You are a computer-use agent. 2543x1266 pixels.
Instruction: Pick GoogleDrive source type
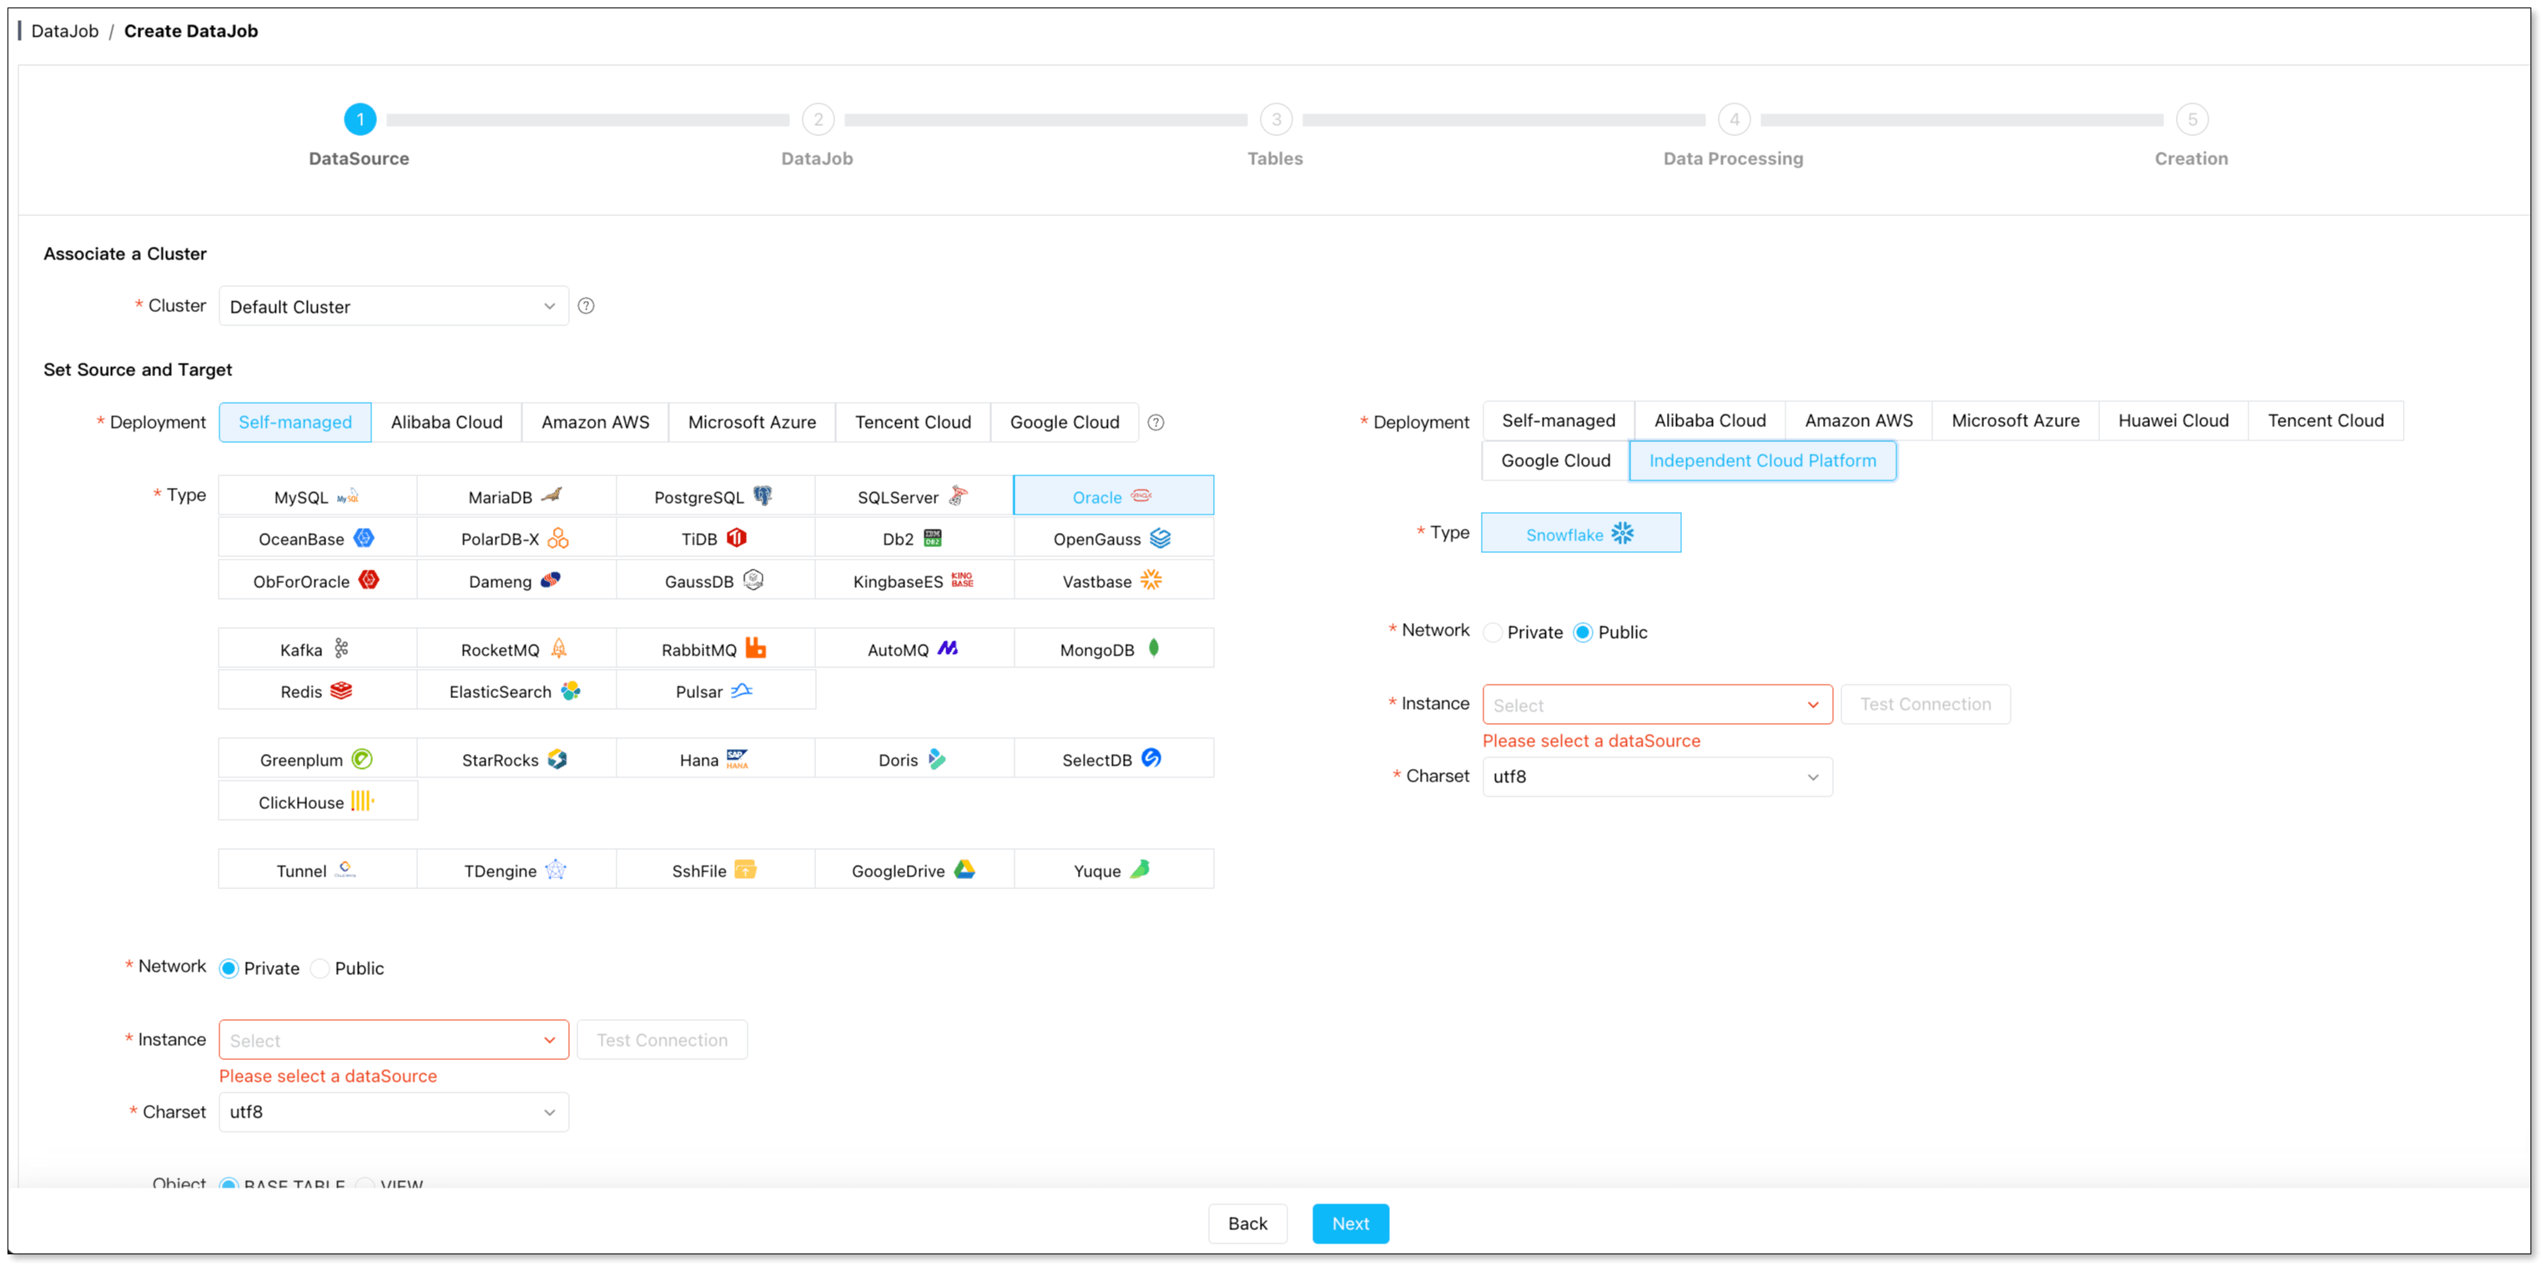click(x=914, y=871)
